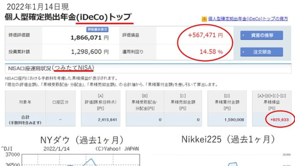
Task: Click the 評価損益 label
Action: click(131, 35)
